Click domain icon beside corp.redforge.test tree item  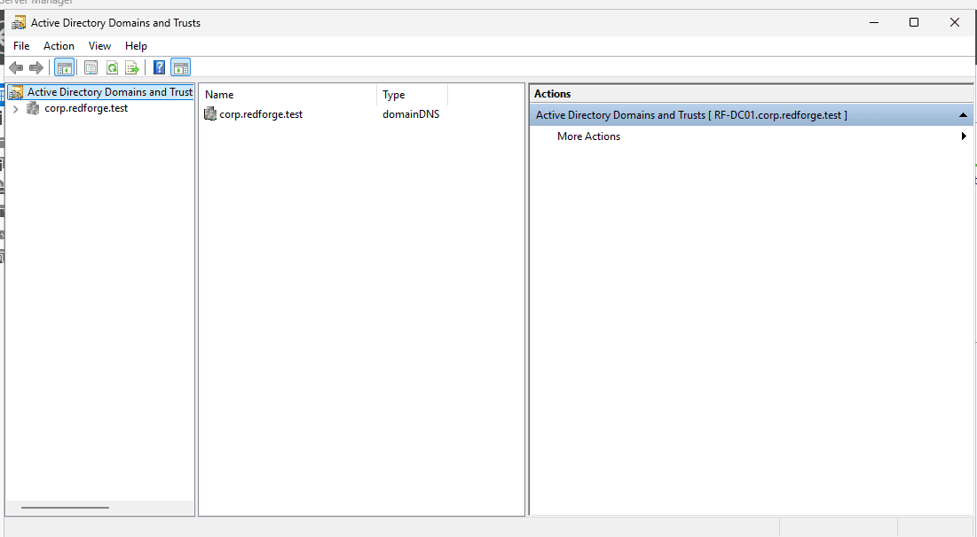pos(33,108)
